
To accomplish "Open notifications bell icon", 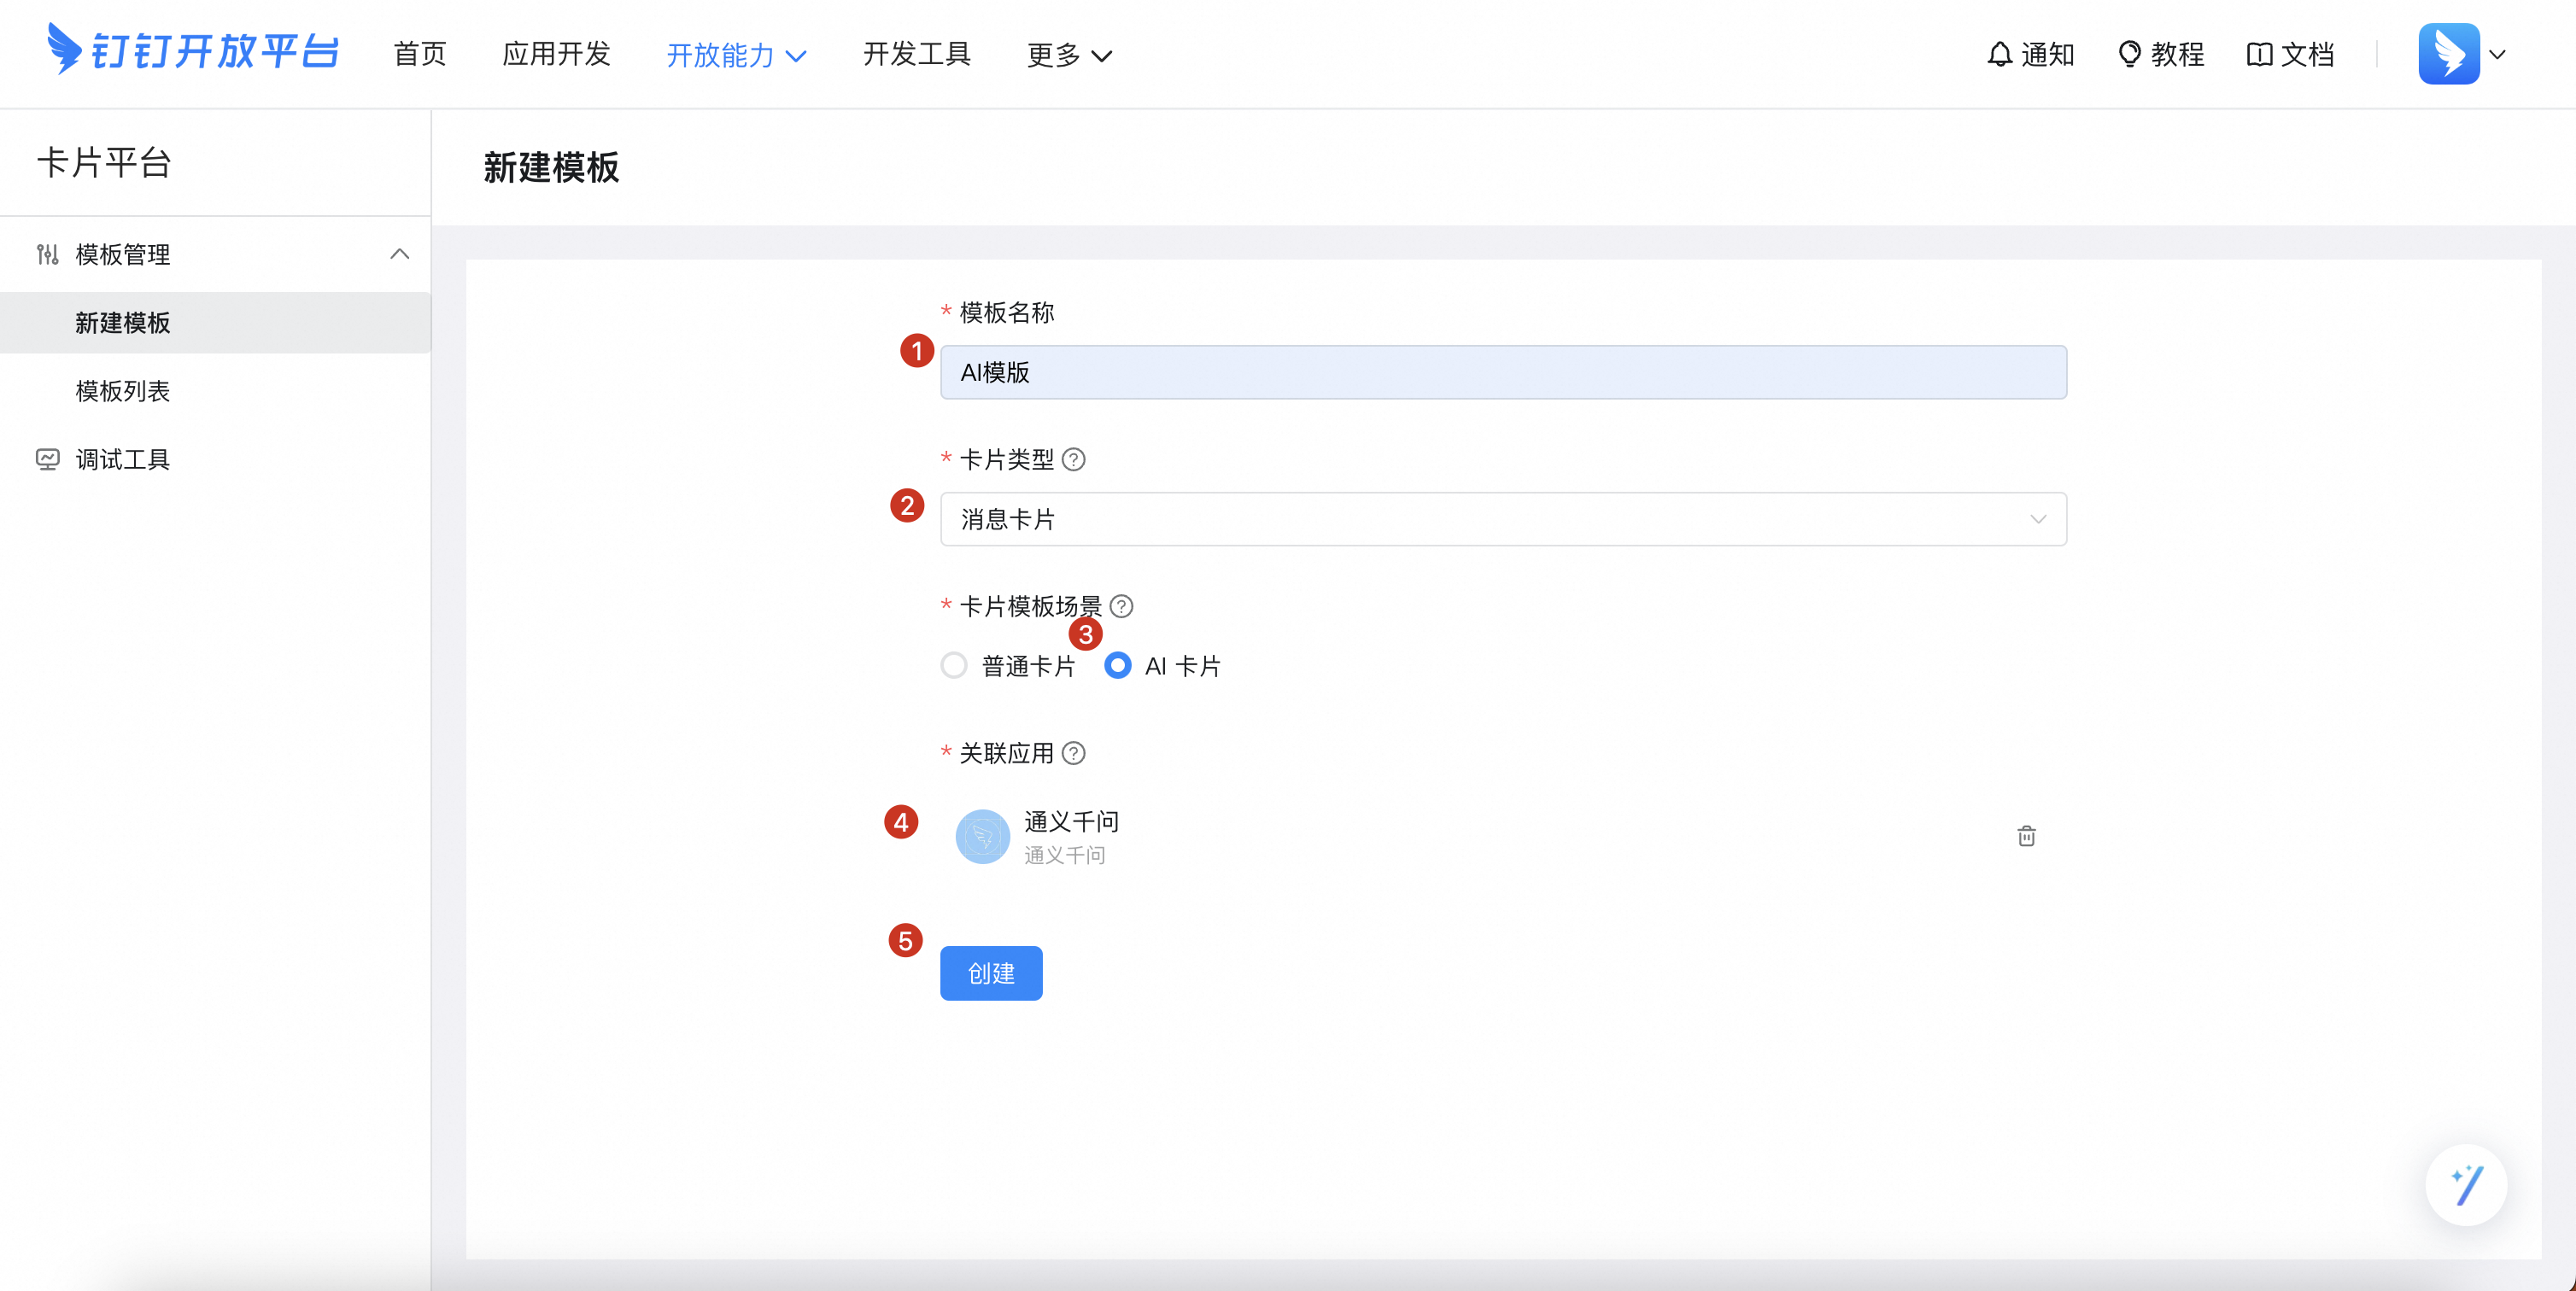I will 1999,54.
